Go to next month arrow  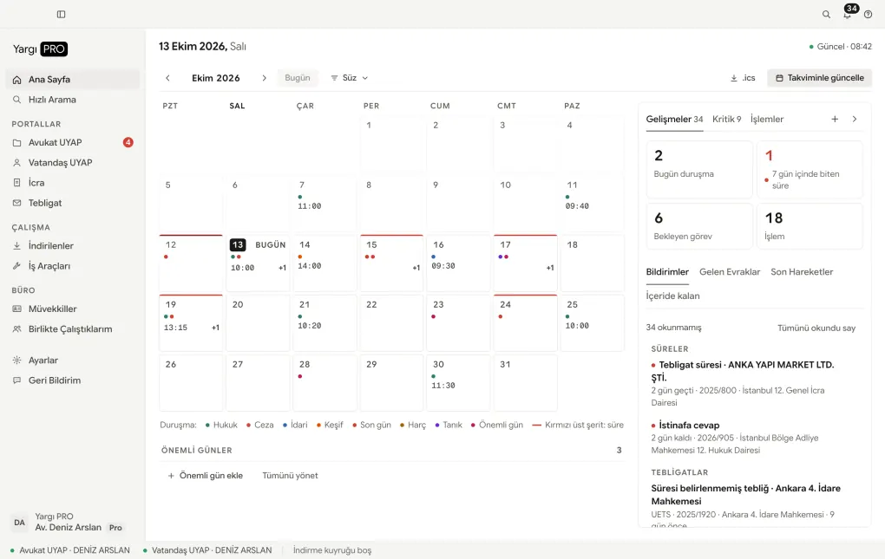click(264, 78)
